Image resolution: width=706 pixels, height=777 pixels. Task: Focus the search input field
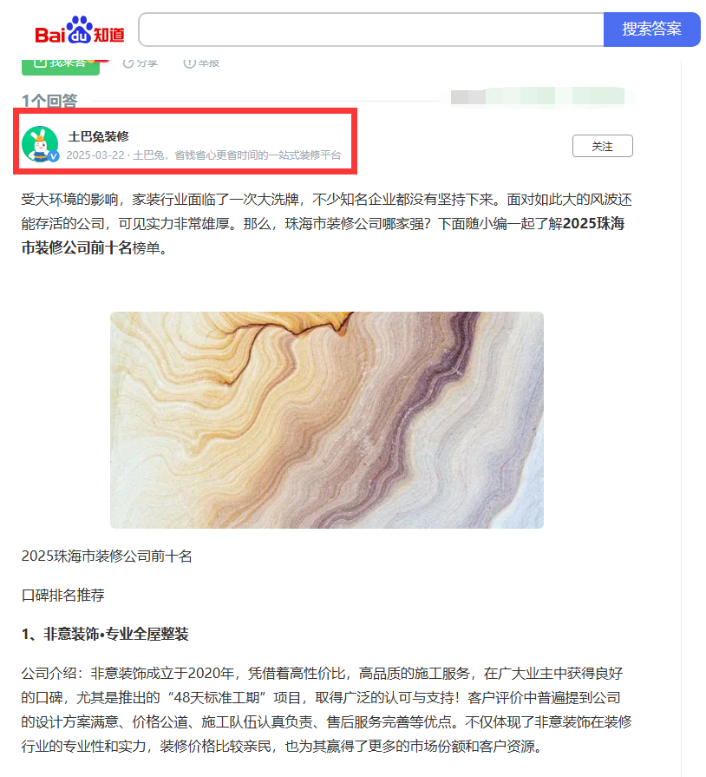tap(371, 30)
